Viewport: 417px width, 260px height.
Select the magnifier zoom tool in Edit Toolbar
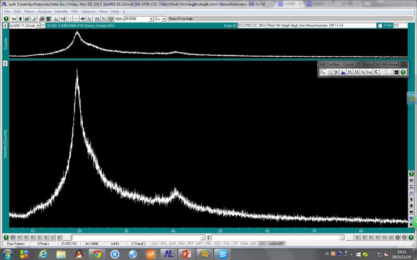point(330,72)
